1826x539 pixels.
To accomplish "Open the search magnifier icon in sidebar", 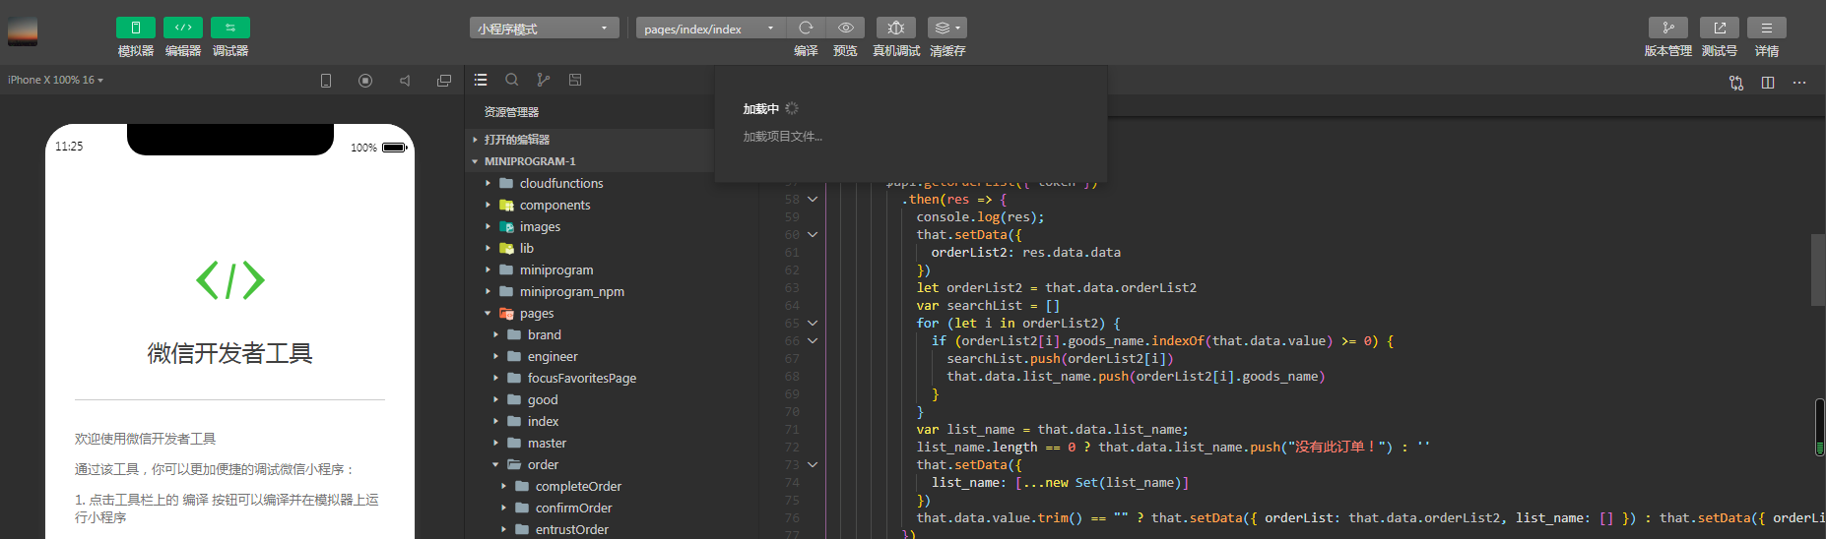I will 512,80.
